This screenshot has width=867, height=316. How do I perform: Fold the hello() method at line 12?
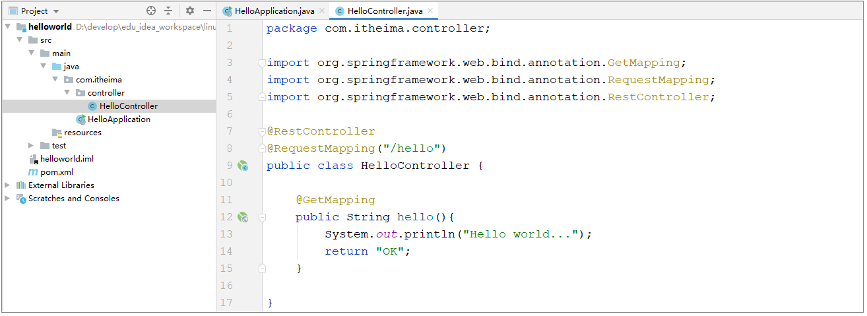coord(262,217)
